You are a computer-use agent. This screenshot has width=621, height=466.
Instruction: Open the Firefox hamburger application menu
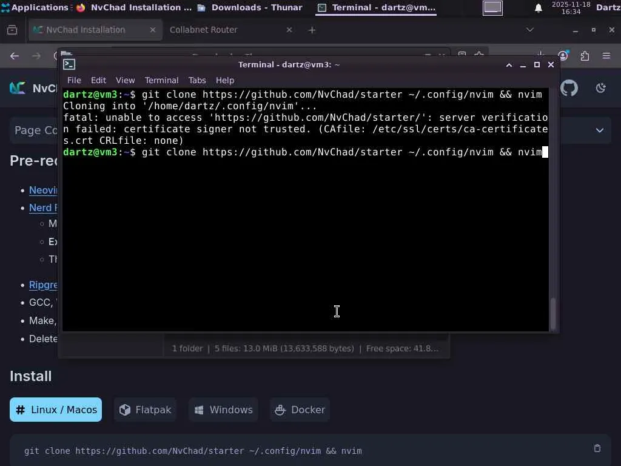coord(606,56)
